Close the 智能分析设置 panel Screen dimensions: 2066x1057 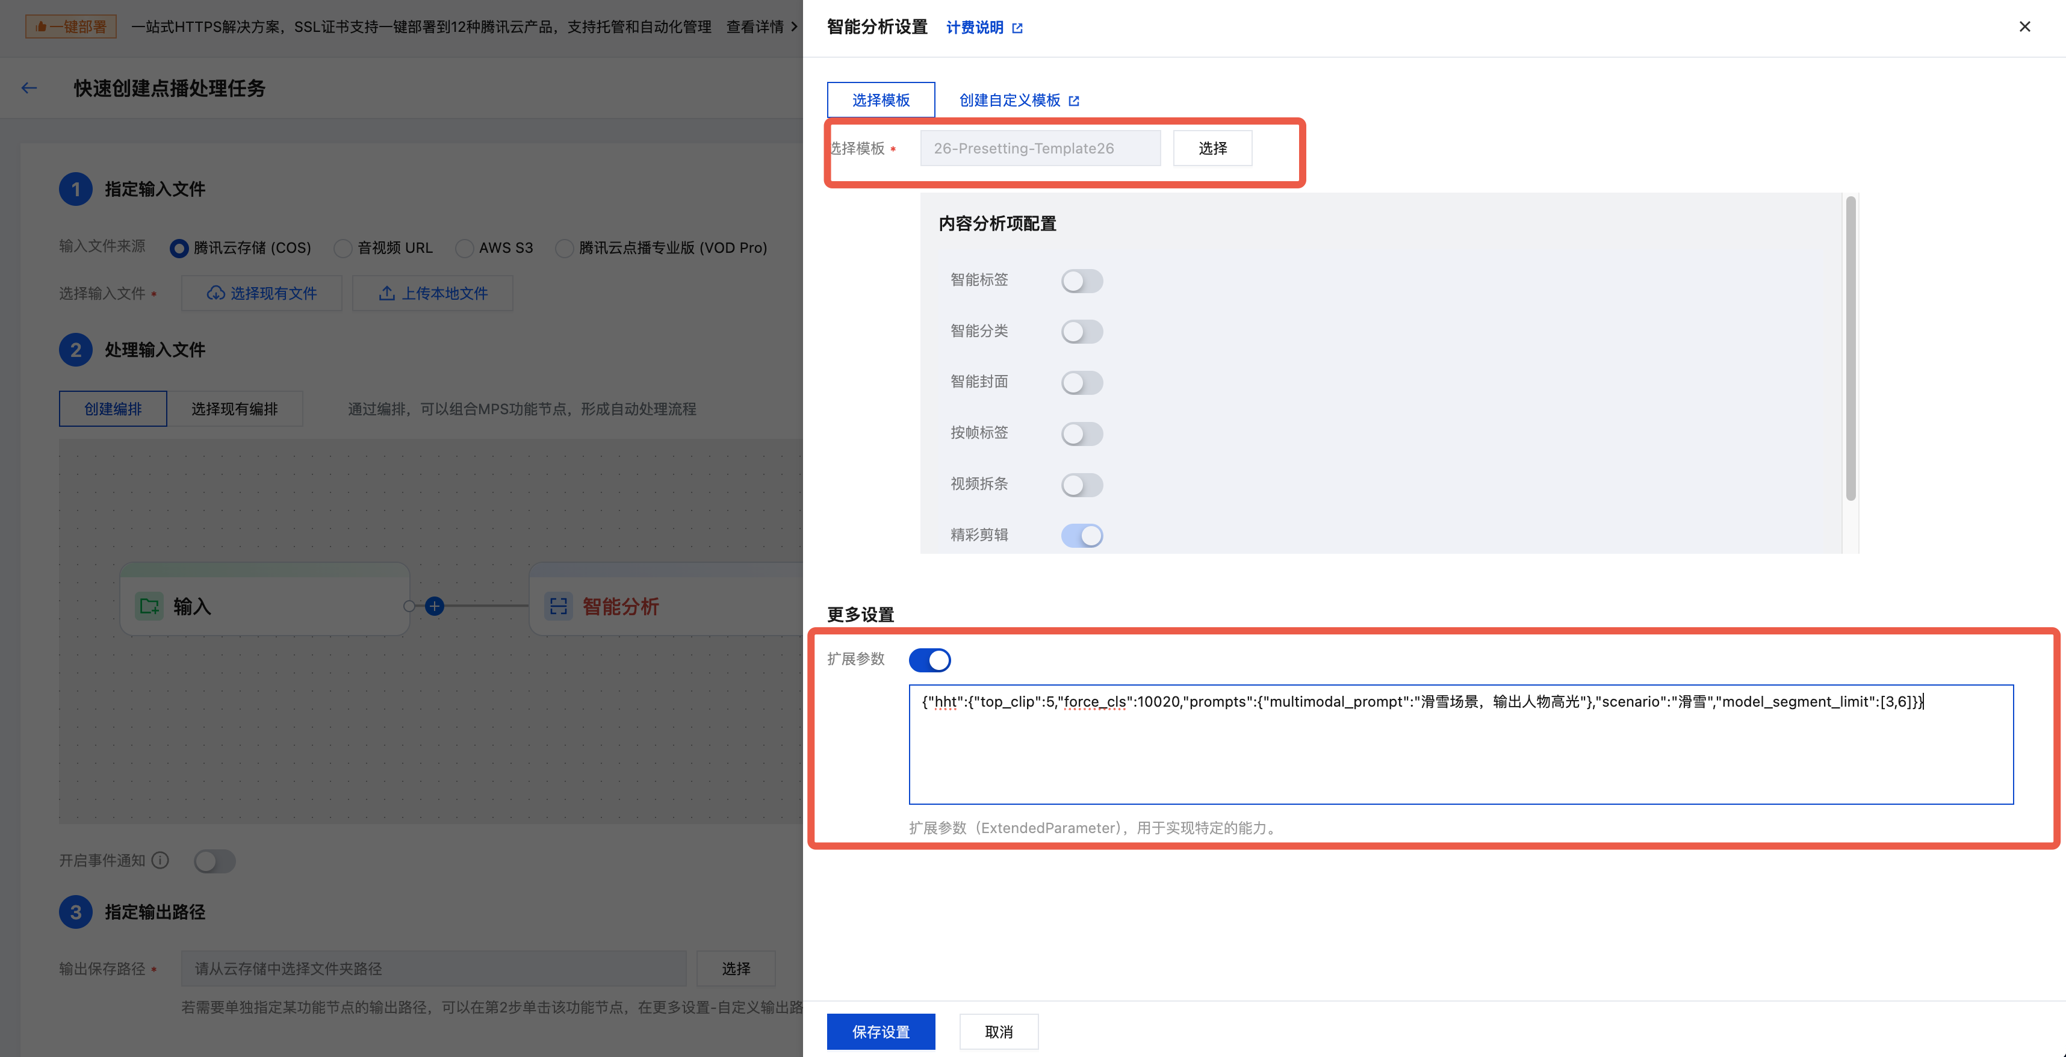click(x=2024, y=27)
